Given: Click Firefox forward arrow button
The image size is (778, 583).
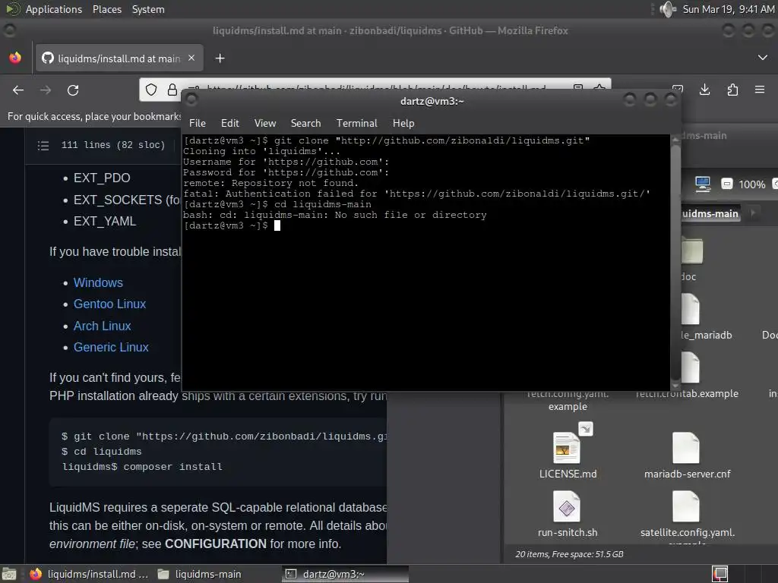Looking at the screenshot, I should click(x=46, y=90).
